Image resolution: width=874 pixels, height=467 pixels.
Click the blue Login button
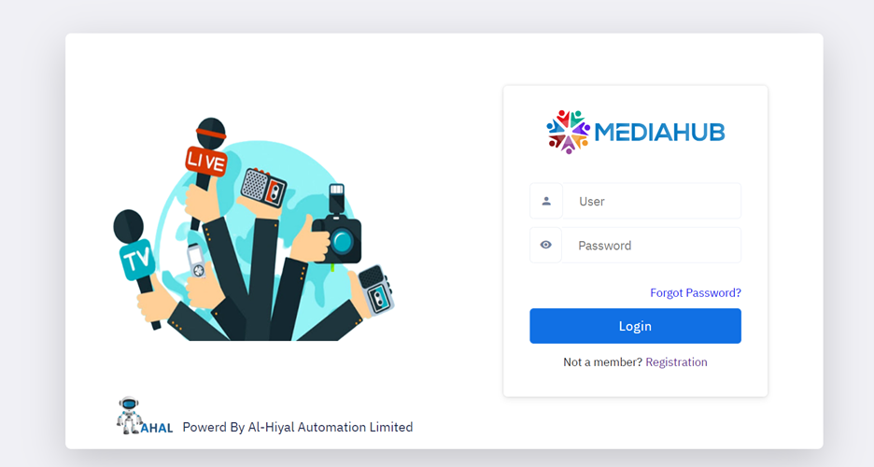636,326
